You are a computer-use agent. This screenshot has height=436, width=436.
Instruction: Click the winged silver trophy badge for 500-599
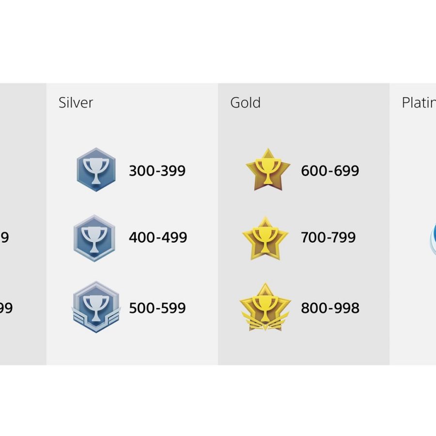coord(96,307)
